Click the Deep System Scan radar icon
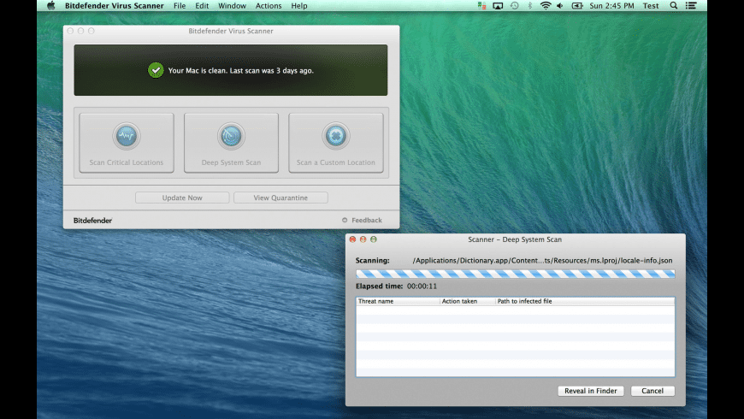 231,136
